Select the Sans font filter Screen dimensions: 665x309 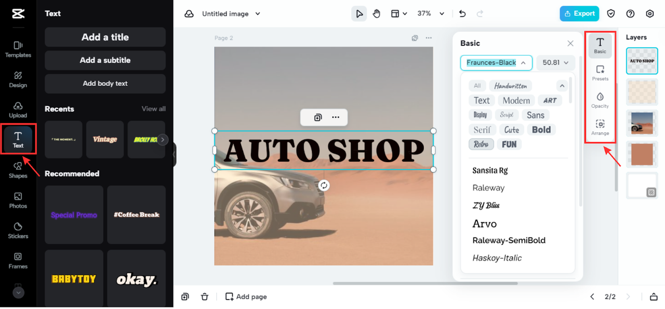(536, 115)
